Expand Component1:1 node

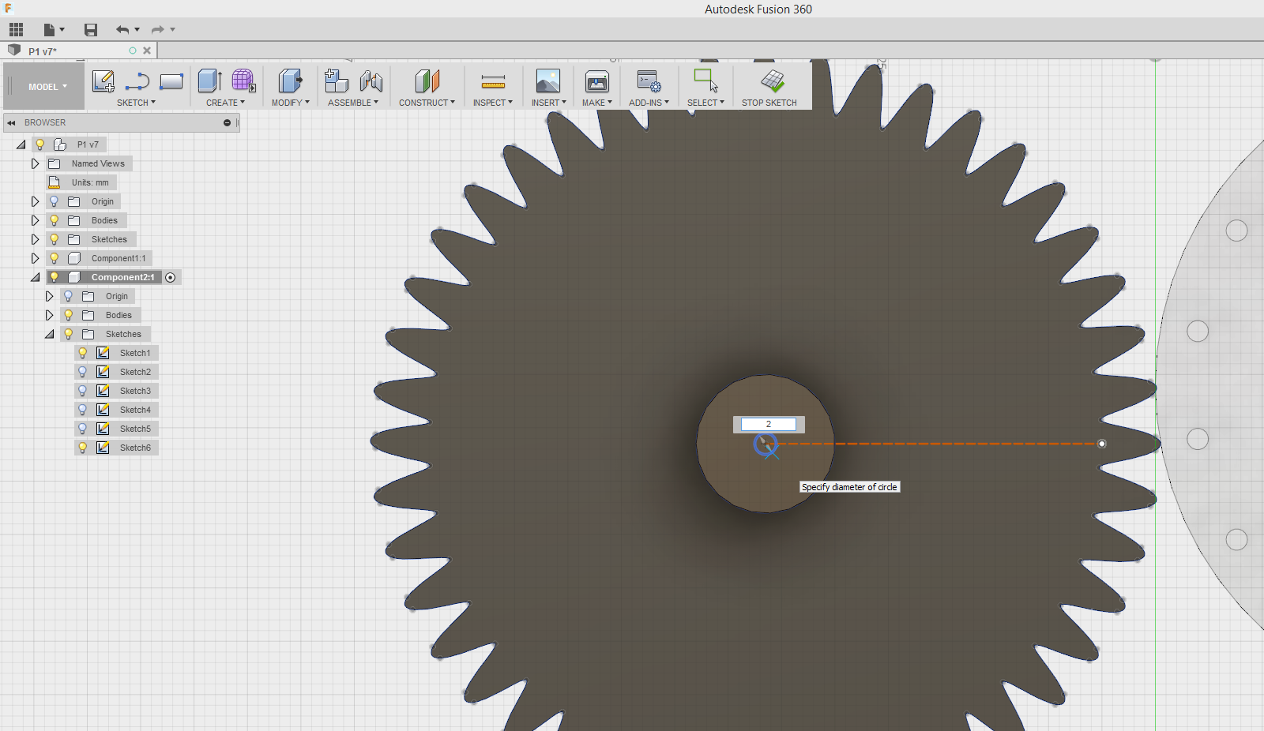tap(35, 258)
